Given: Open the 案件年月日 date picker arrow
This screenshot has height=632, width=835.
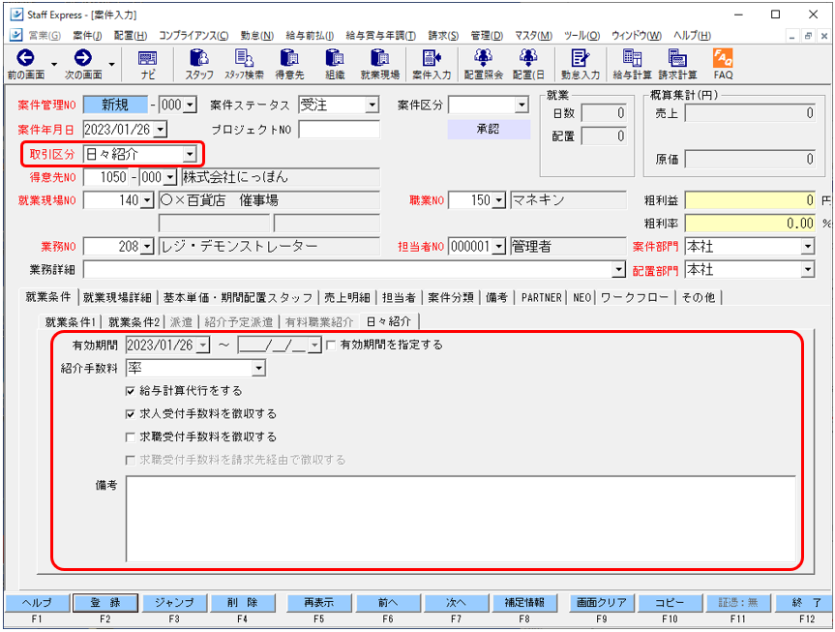Looking at the screenshot, I should (161, 129).
